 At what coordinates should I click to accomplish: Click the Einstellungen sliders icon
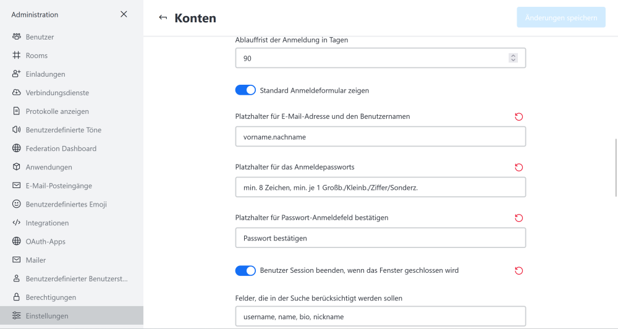click(x=16, y=315)
